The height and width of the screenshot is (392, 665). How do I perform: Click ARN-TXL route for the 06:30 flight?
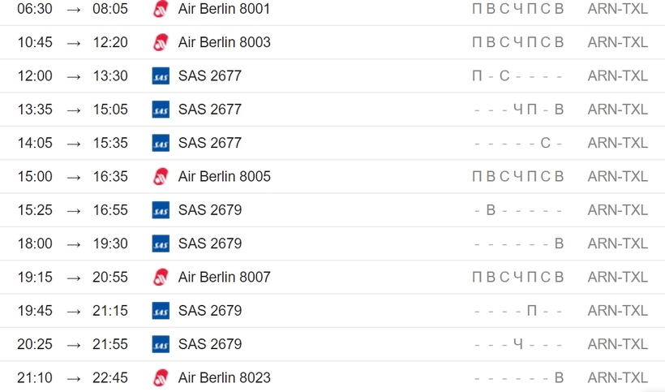point(617,8)
